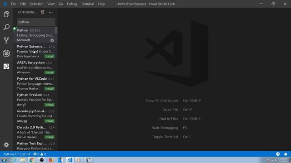The width and height of the screenshot is (291, 163).
Task: Install Python for VSCode extension
Action: pos(50,89)
